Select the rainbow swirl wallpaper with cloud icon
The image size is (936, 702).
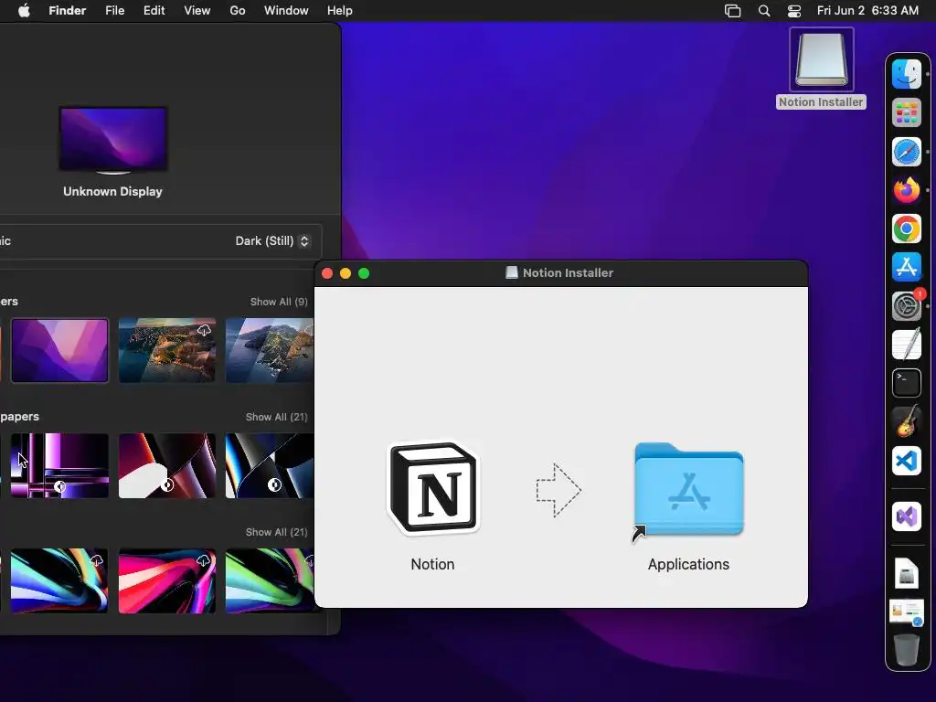point(59,580)
